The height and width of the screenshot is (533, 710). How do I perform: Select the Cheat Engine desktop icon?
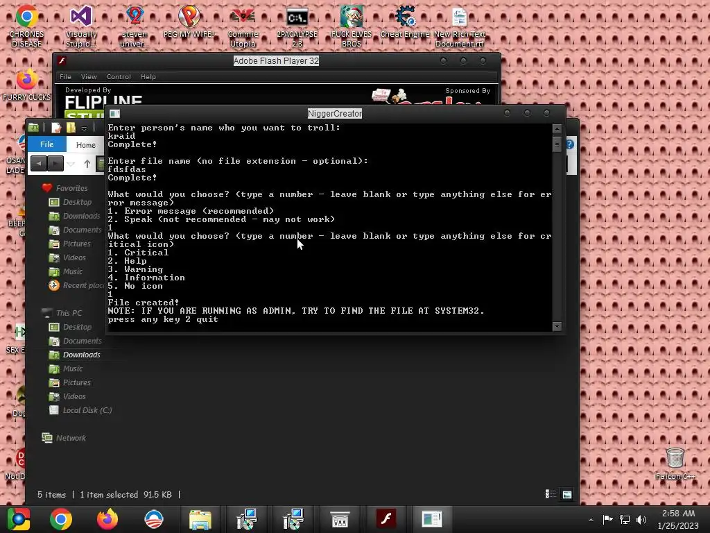click(405, 22)
